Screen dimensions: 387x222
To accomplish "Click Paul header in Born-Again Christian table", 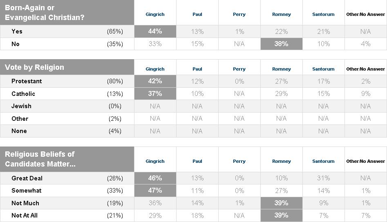I will pos(197,14).
